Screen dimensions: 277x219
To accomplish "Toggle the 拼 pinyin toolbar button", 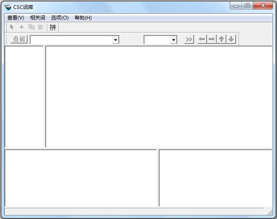I will (x=53, y=27).
